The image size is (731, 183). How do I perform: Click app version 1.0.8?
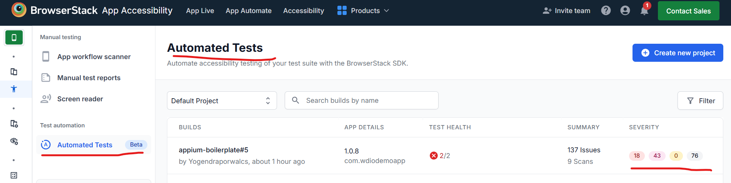tap(351, 151)
